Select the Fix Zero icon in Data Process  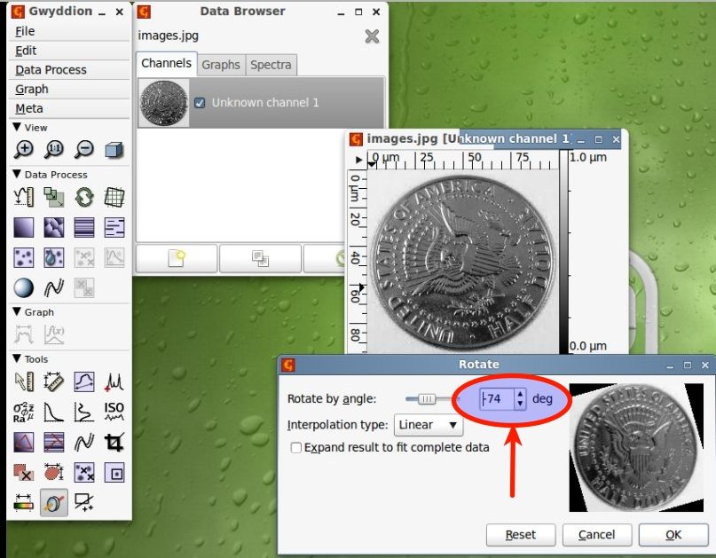coord(24,197)
